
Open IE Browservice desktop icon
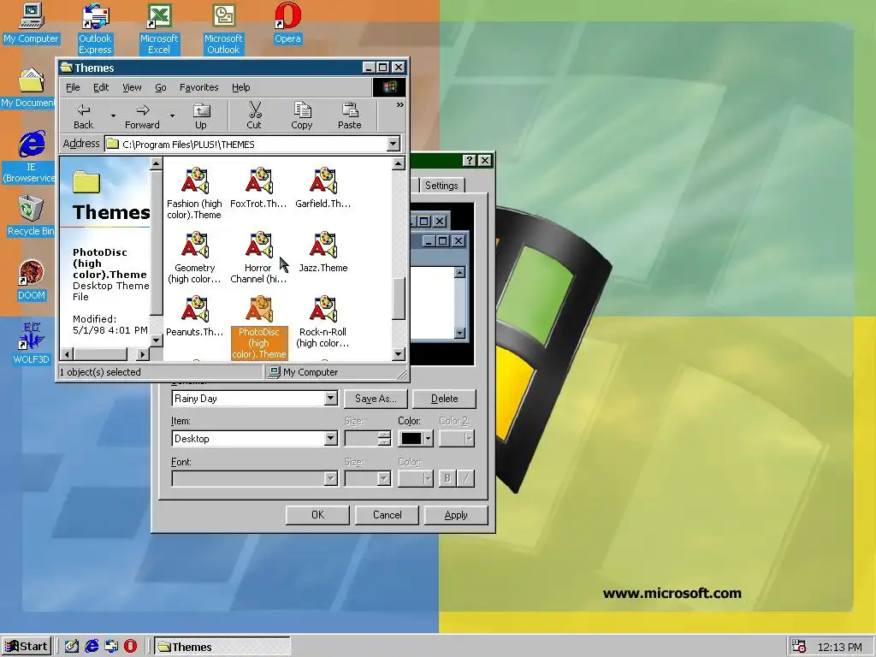[x=31, y=157]
